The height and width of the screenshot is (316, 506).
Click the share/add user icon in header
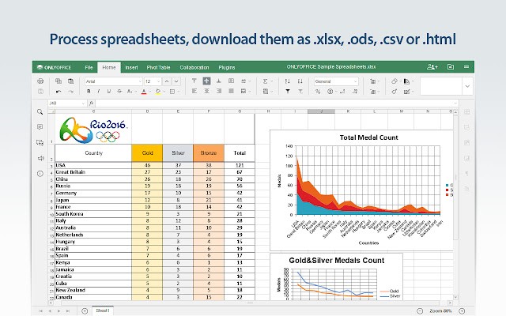pyautogui.click(x=431, y=67)
